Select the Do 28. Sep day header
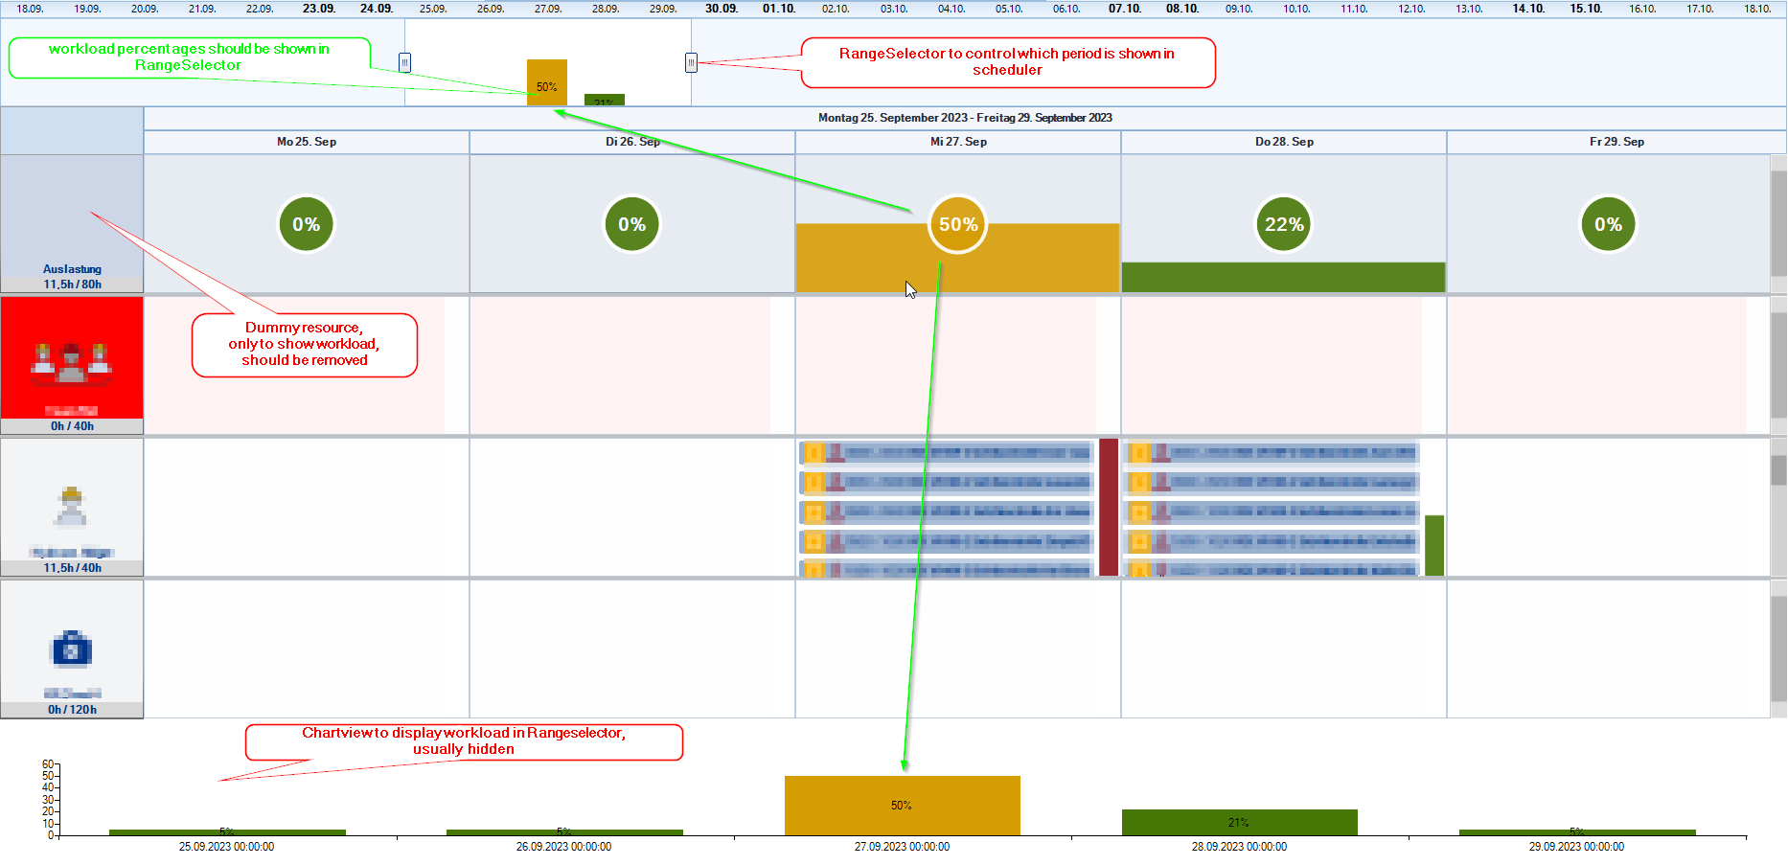This screenshot has width=1788, height=865. tap(1283, 142)
